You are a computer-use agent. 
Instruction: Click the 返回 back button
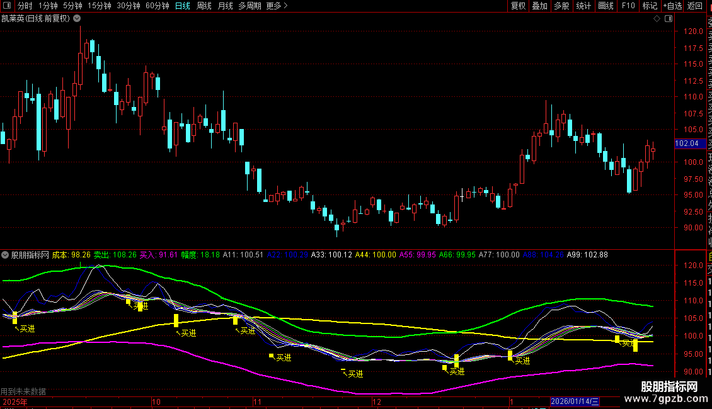pos(695,6)
